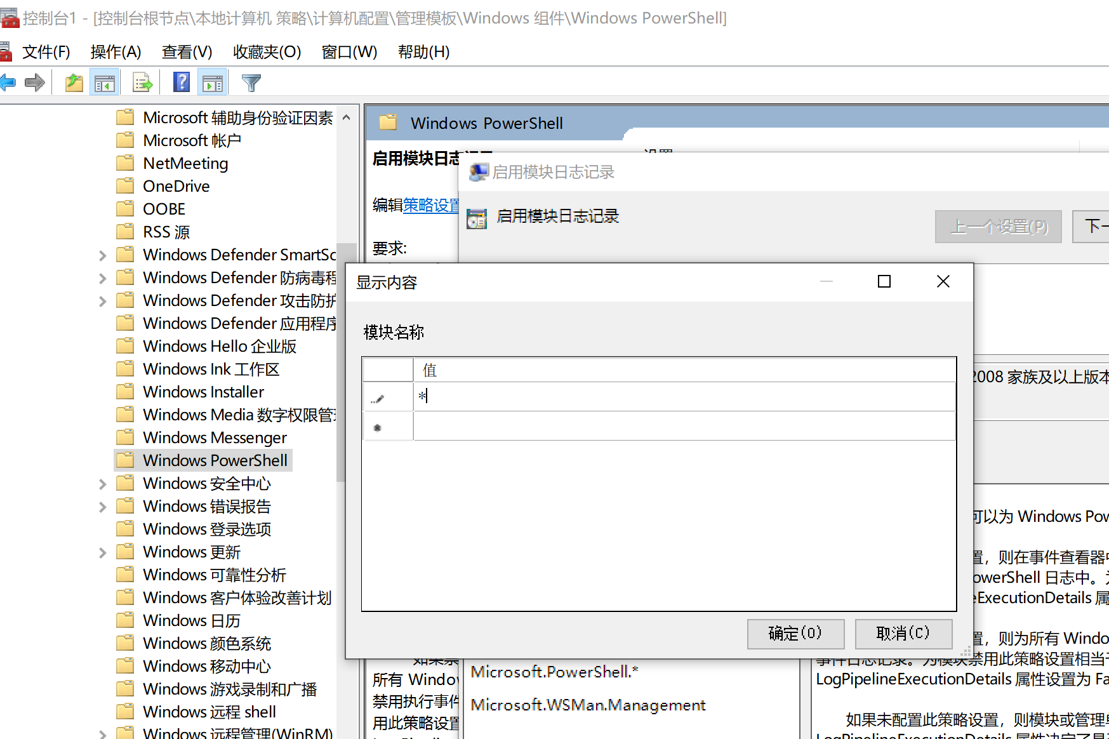Image resolution: width=1109 pixels, height=739 pixels.
Task: Toggle the Show/Hide action pane icon
Action: pyautogui.click(x=213, y=83)
